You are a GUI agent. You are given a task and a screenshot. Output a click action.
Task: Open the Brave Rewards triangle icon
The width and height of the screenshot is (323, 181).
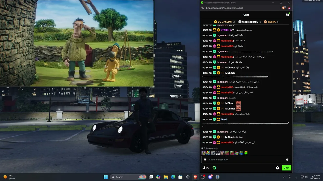pos(289,8)
